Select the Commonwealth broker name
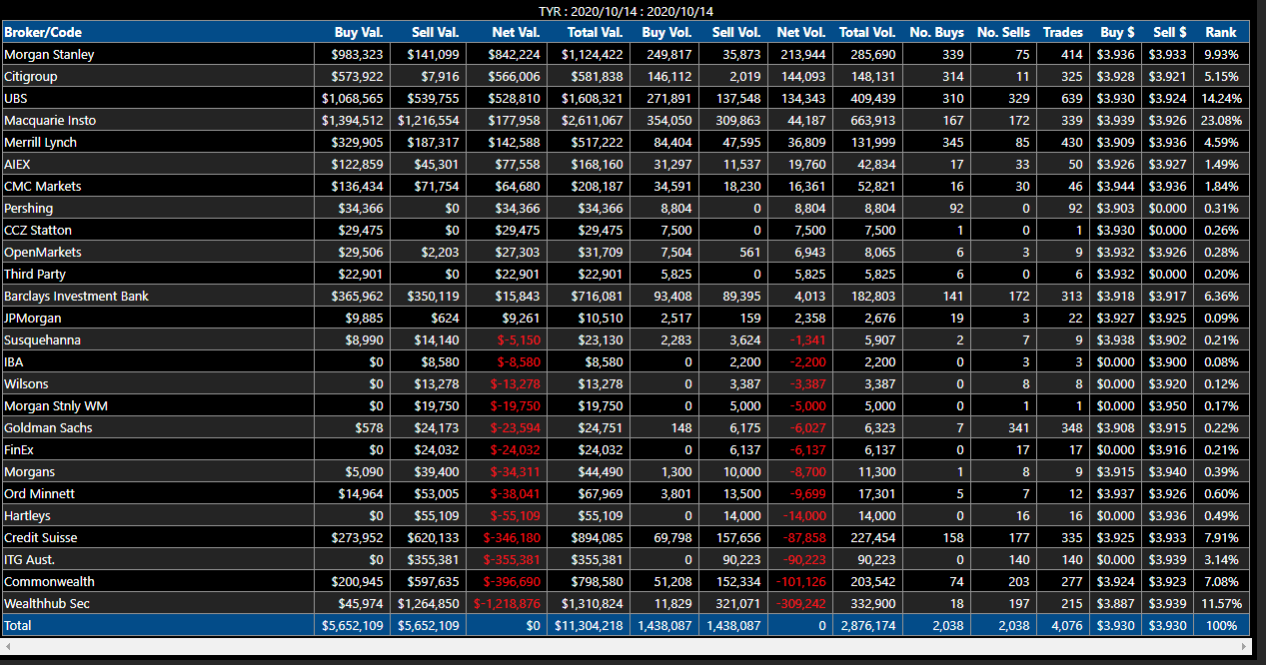The image size is (1266, 665). [50, 581]
